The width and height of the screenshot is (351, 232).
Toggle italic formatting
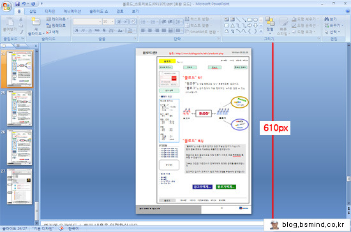(83, 30)
